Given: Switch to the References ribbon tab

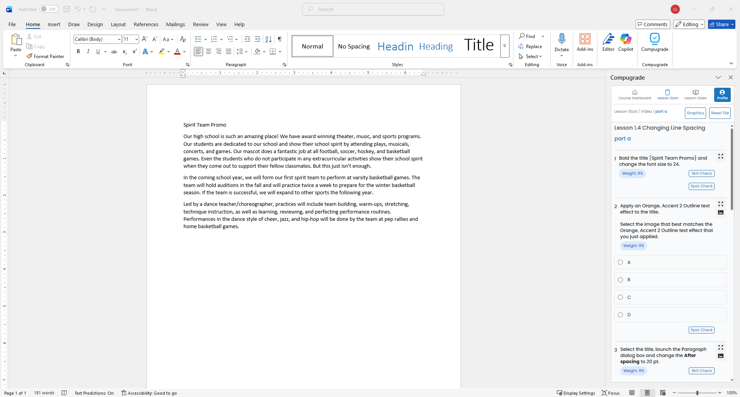Looking at the screenshot, I should coord(146,24).
